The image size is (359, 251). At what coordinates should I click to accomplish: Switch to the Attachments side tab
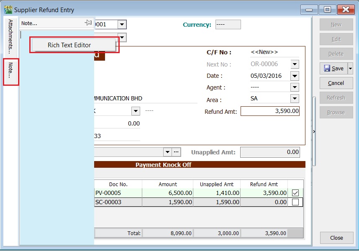[11, 36]
